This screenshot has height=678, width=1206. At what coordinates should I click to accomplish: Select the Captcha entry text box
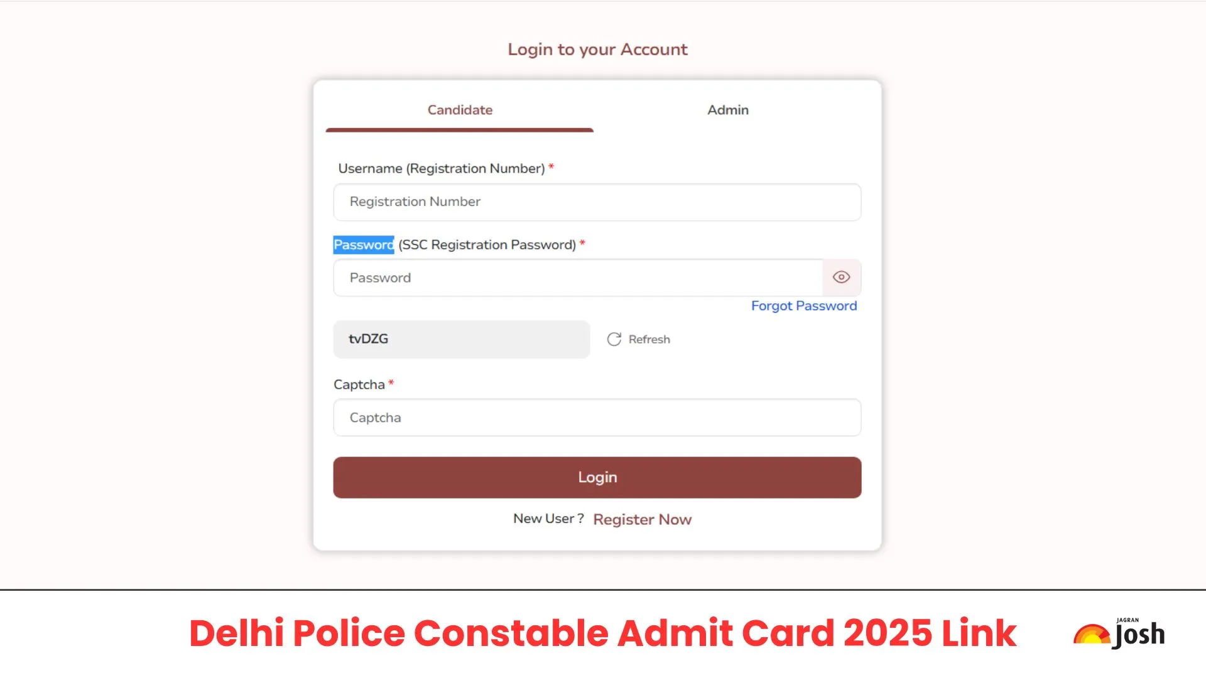click(x=597, y=417)
